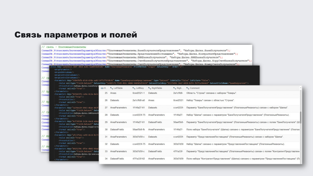This screenshot has height=176, width=313.
Task: Select row number 27
Action: (106, 108)
